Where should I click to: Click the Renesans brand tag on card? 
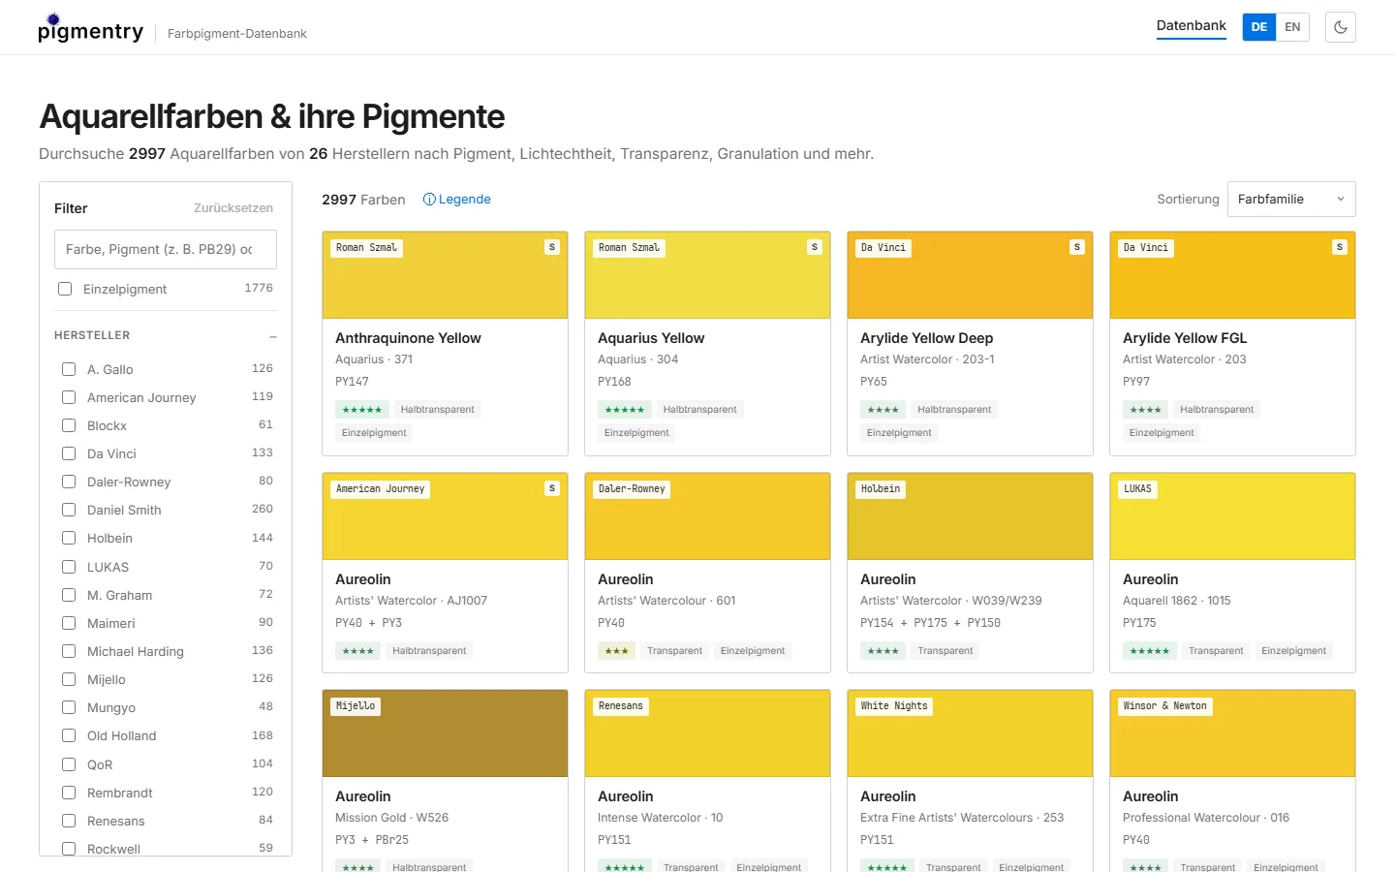[x=621, y=706]
